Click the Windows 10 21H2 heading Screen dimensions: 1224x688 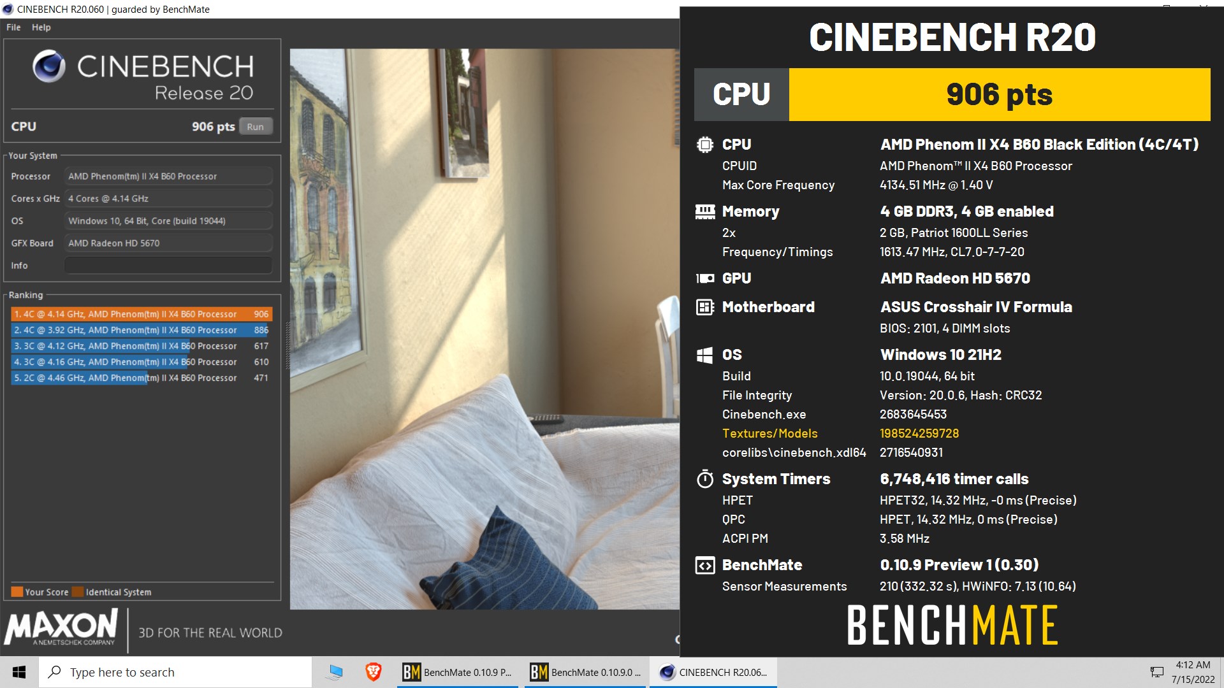[940, 355]
